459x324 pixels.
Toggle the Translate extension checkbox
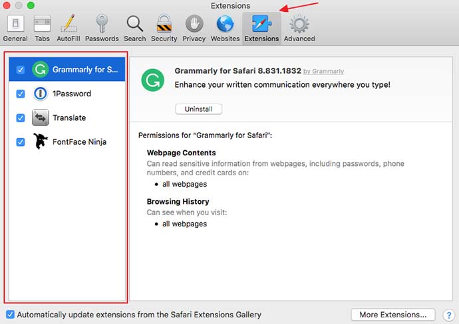21,118
